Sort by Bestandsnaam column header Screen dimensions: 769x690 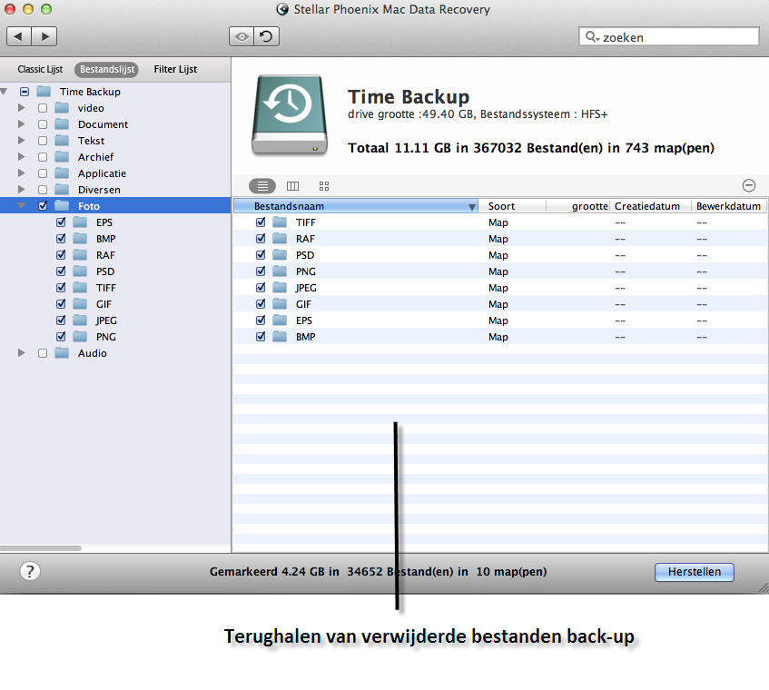(x=356, y=206)
